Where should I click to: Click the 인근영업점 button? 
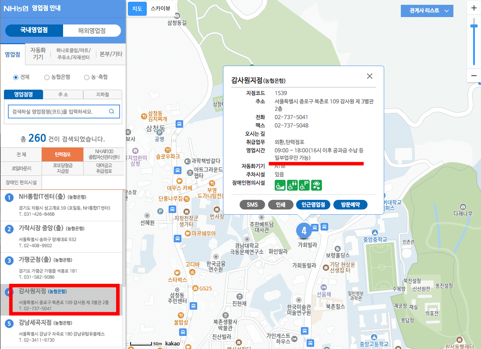[313, 205]
